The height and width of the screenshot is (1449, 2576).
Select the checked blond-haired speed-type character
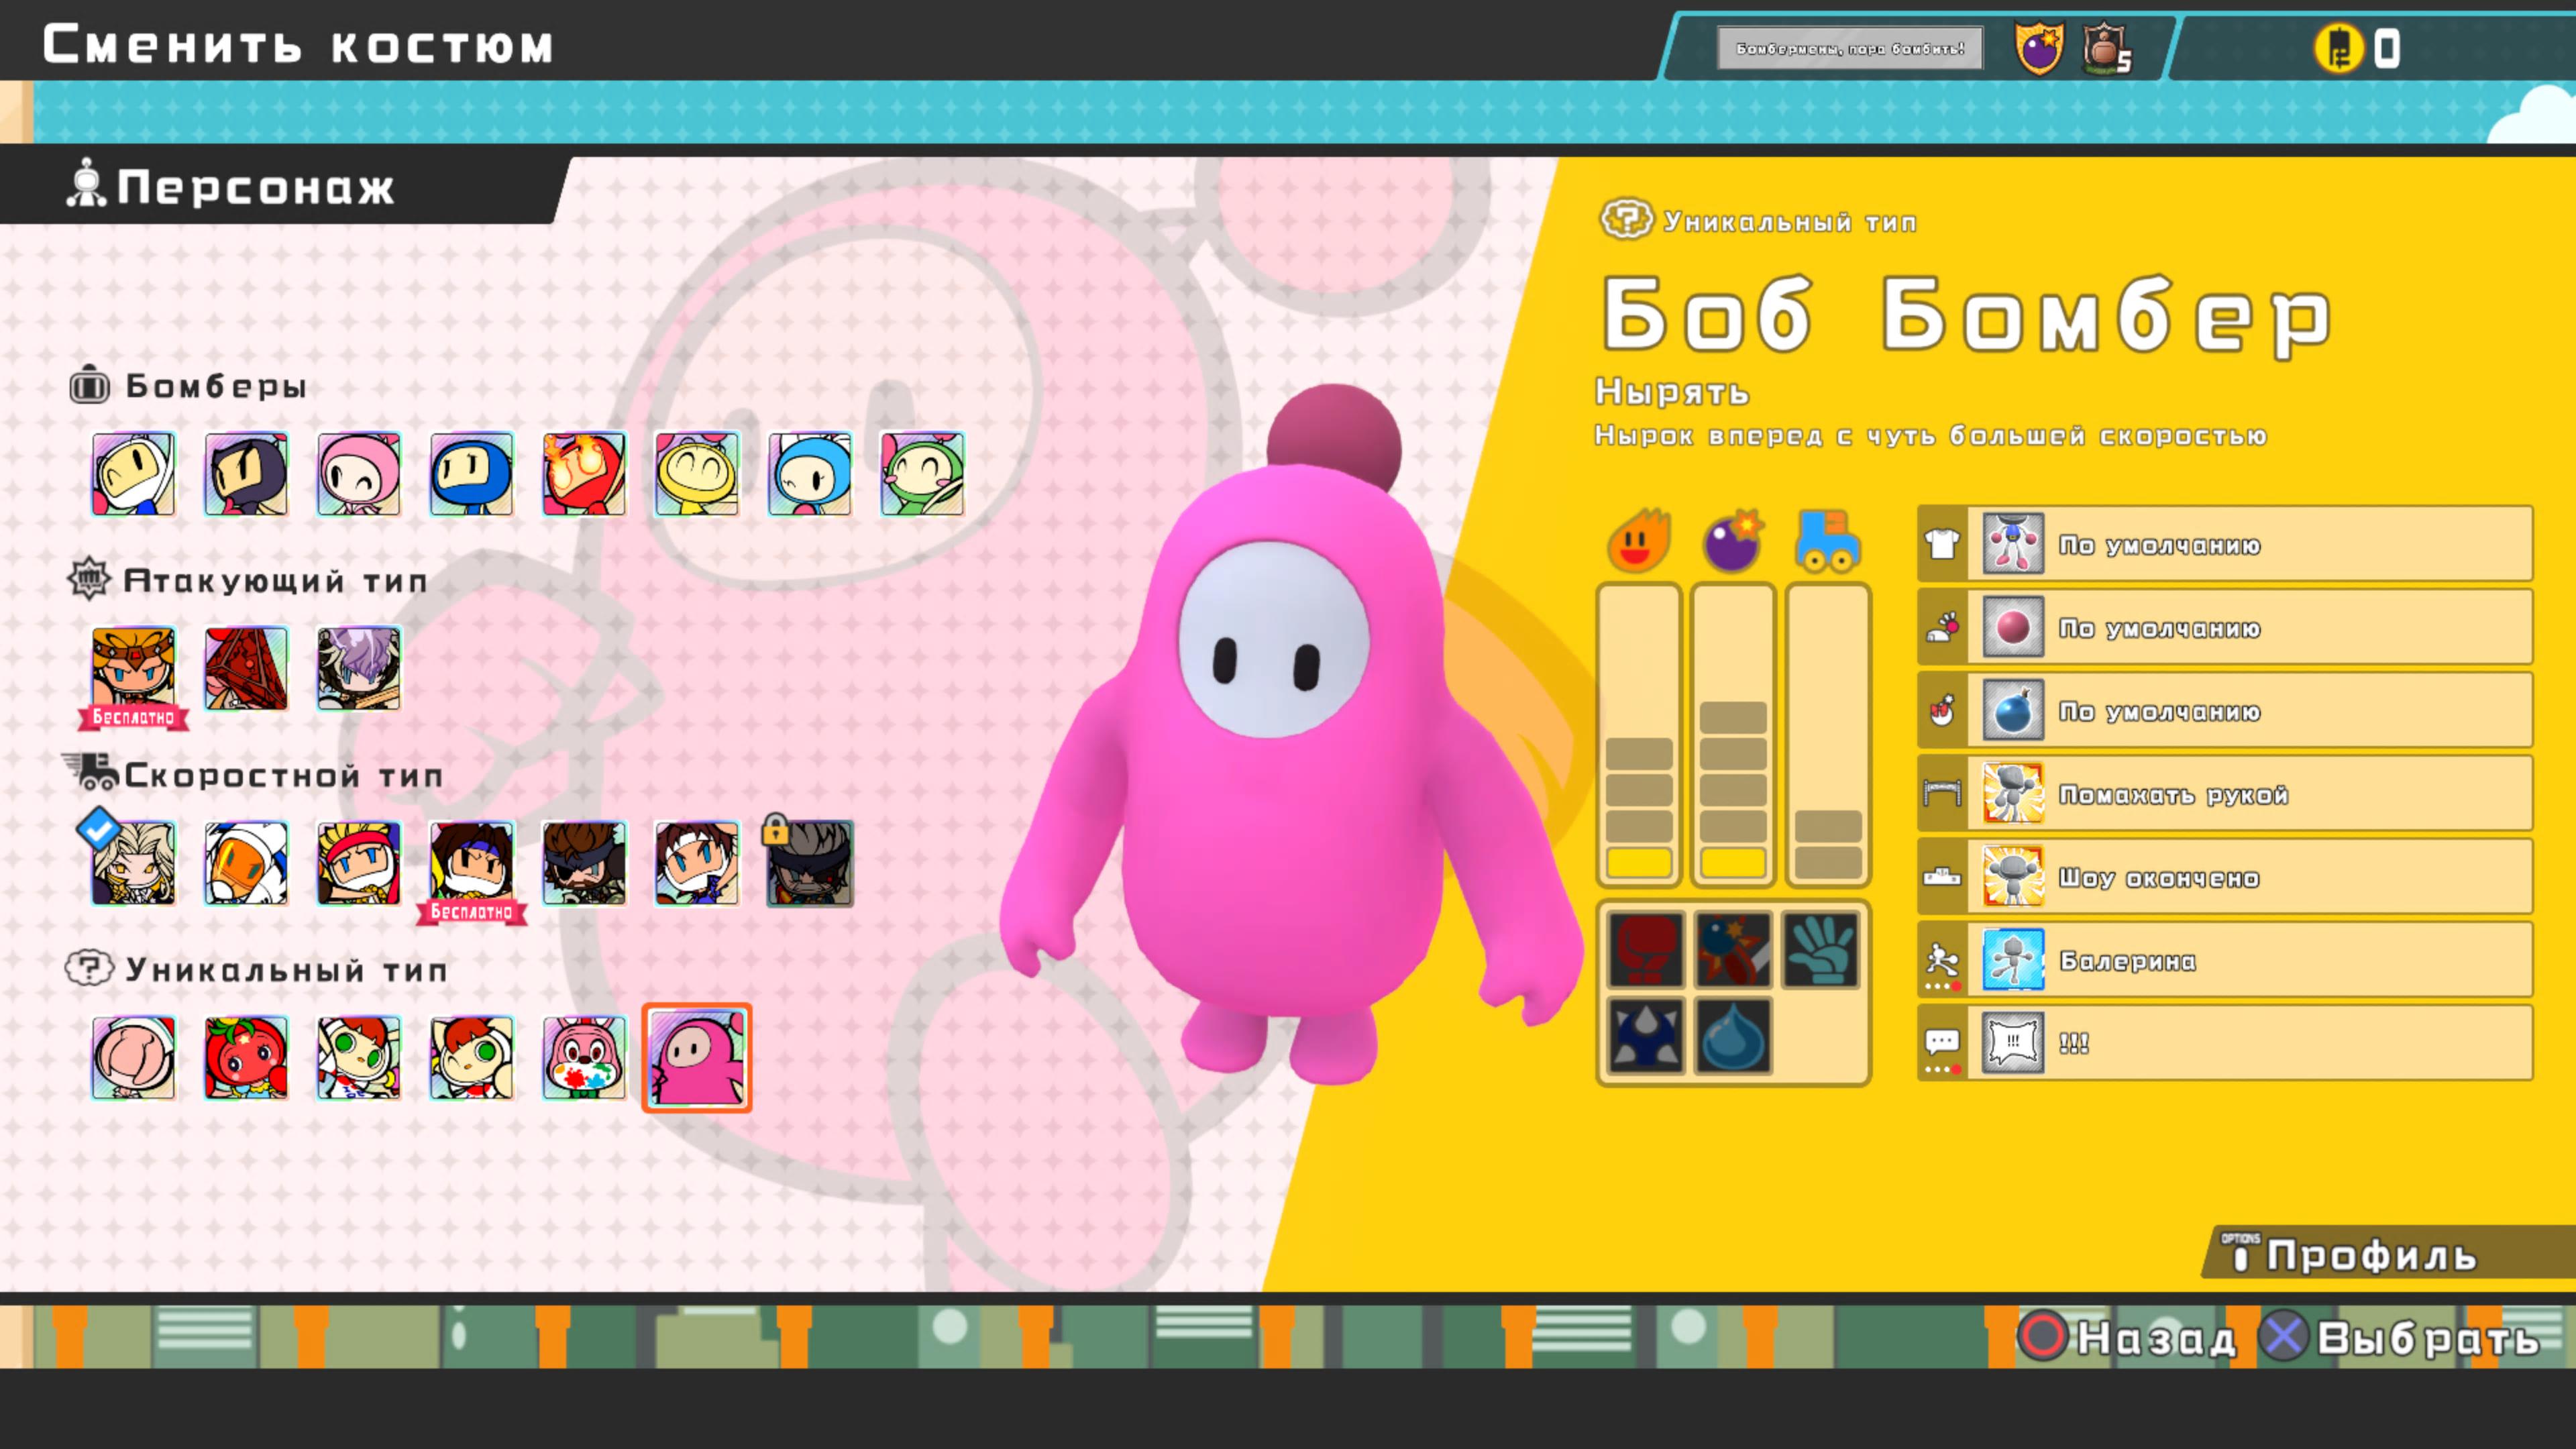(133, 863)
